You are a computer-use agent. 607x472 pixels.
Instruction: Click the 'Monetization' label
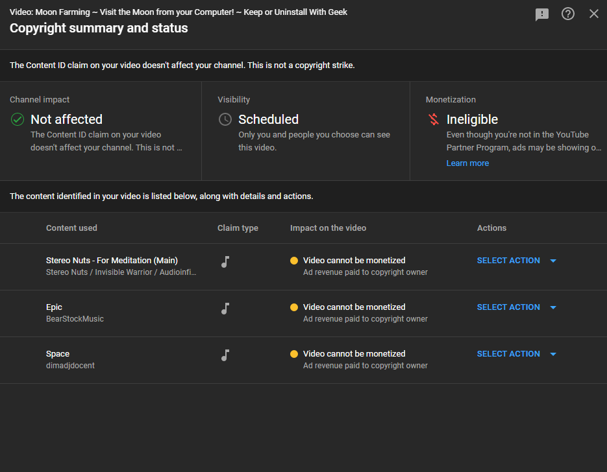(x=451, y=100)
